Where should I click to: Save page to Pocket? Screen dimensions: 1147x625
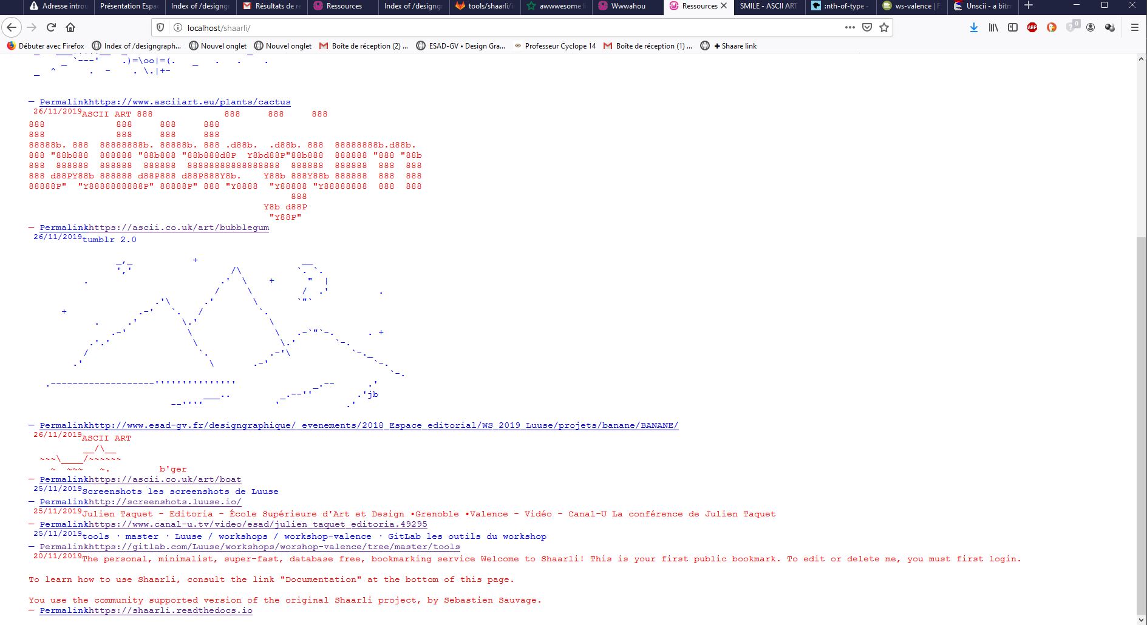pos(867,27)
